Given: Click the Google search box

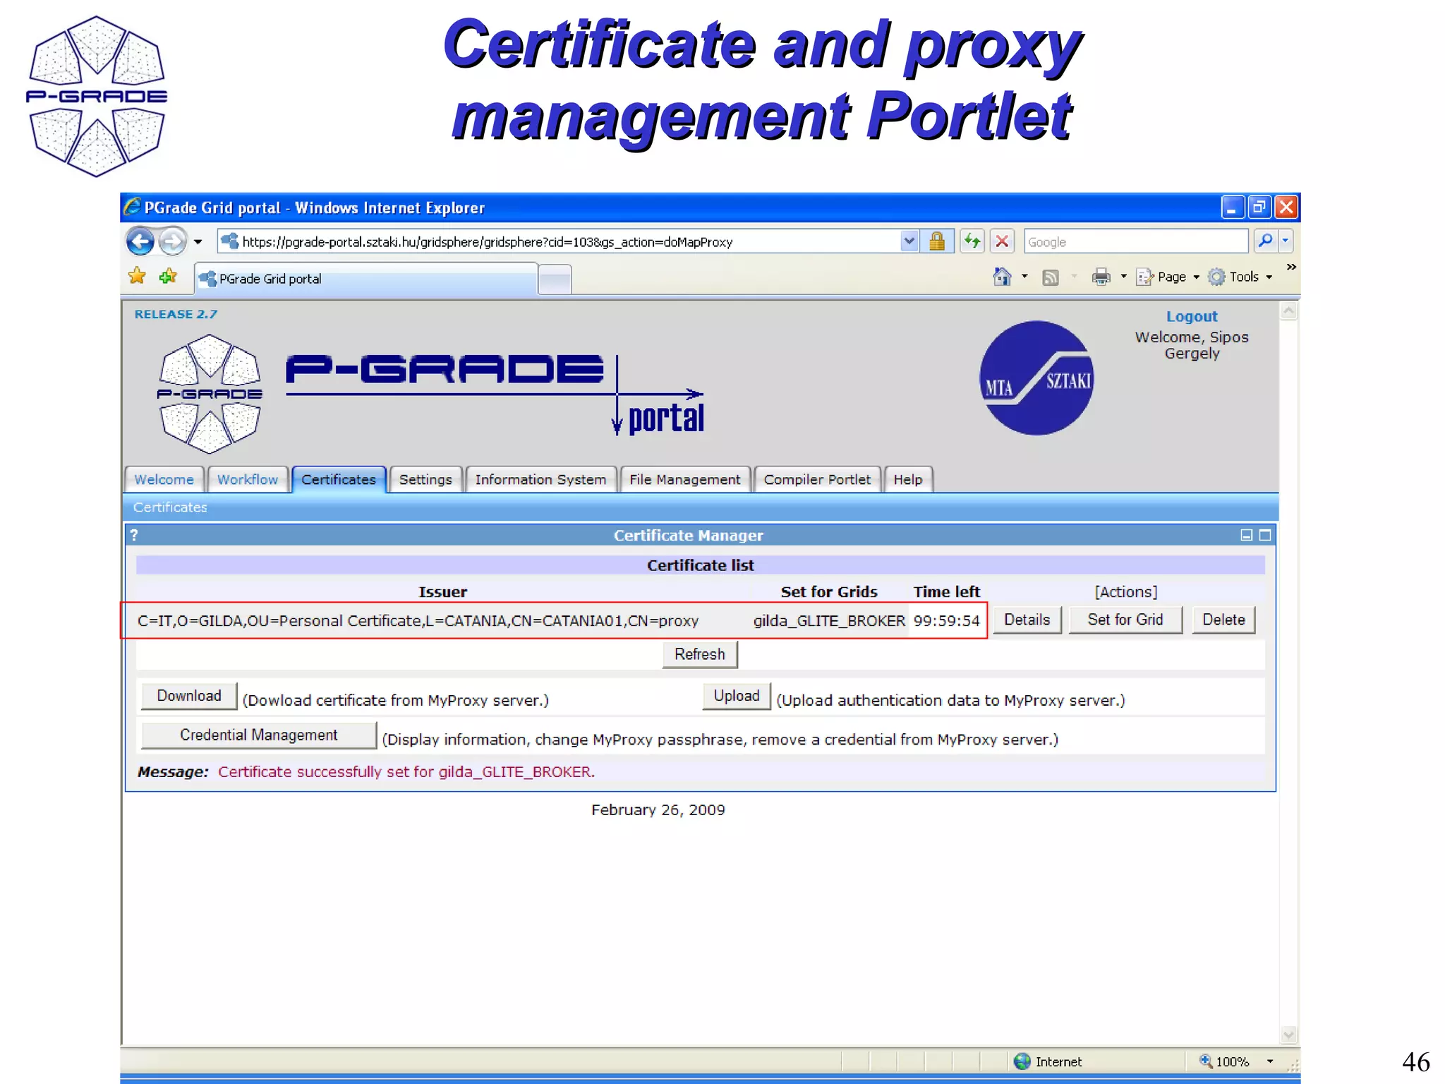Looking at the screenshot, I should (x=1135, y=241).
